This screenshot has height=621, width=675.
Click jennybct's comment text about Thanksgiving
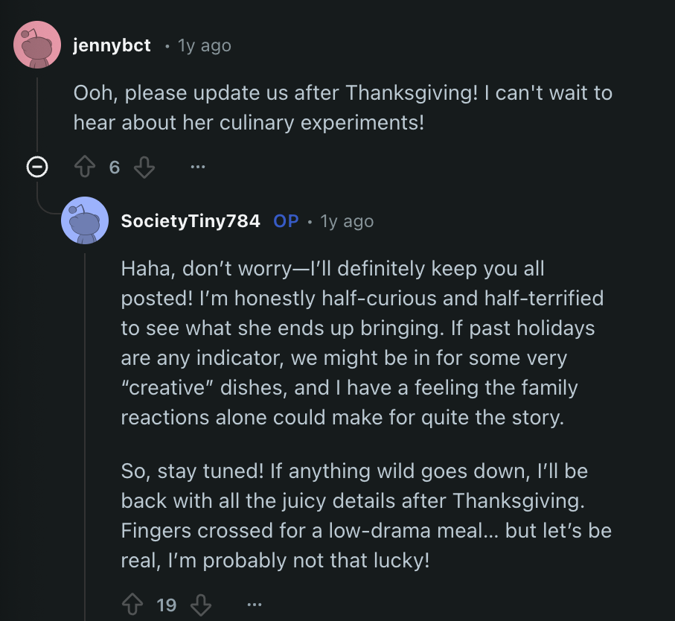[x=342, y=107]
